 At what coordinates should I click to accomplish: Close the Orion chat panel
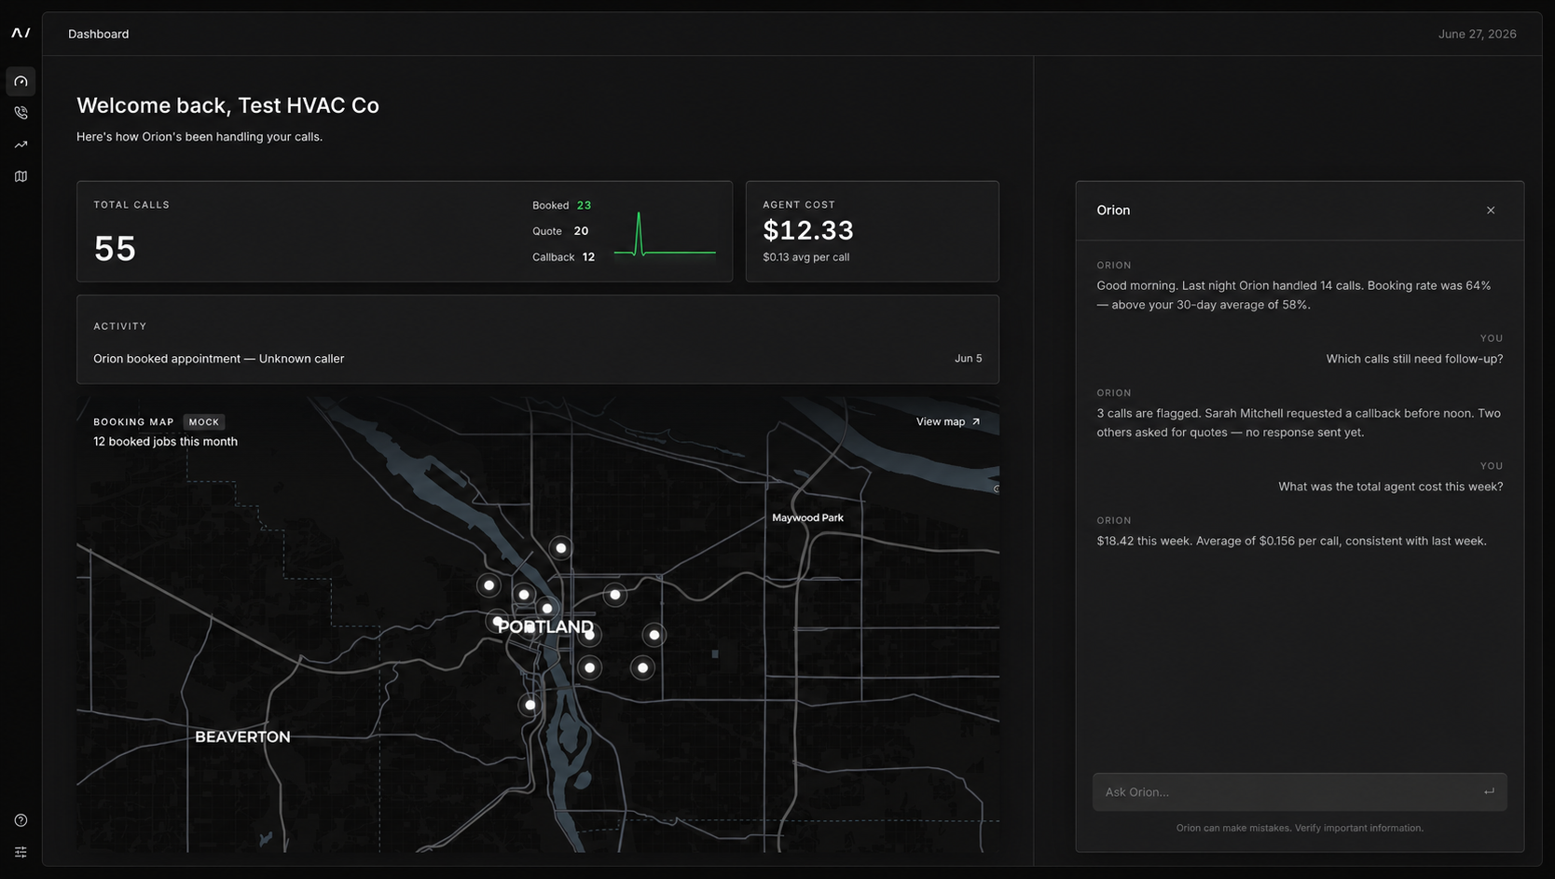click(1491, 211)
